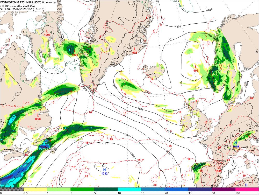Click the '(+162 h)' forecast hour text
259x195 pixels.
point(39,9)
